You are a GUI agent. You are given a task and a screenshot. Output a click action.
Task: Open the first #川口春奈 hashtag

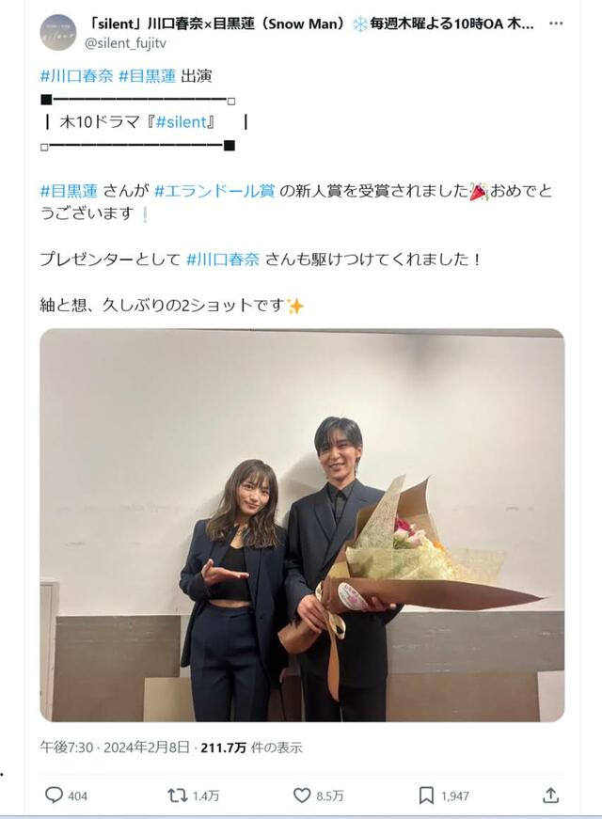(76, 76)
